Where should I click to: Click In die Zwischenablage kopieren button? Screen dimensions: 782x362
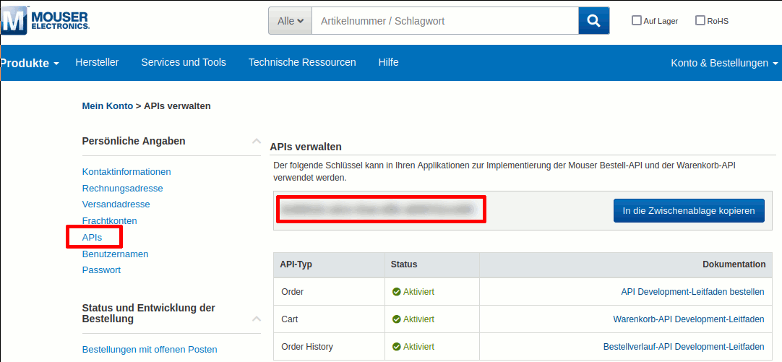click(689, 211)
